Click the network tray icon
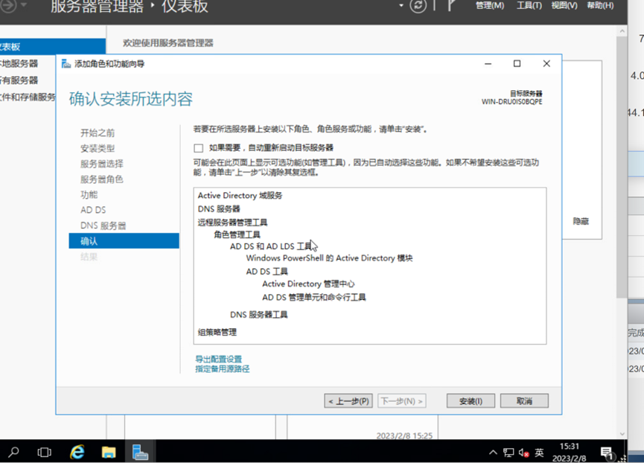Screen dimensions: 644x463 [508, 453]
